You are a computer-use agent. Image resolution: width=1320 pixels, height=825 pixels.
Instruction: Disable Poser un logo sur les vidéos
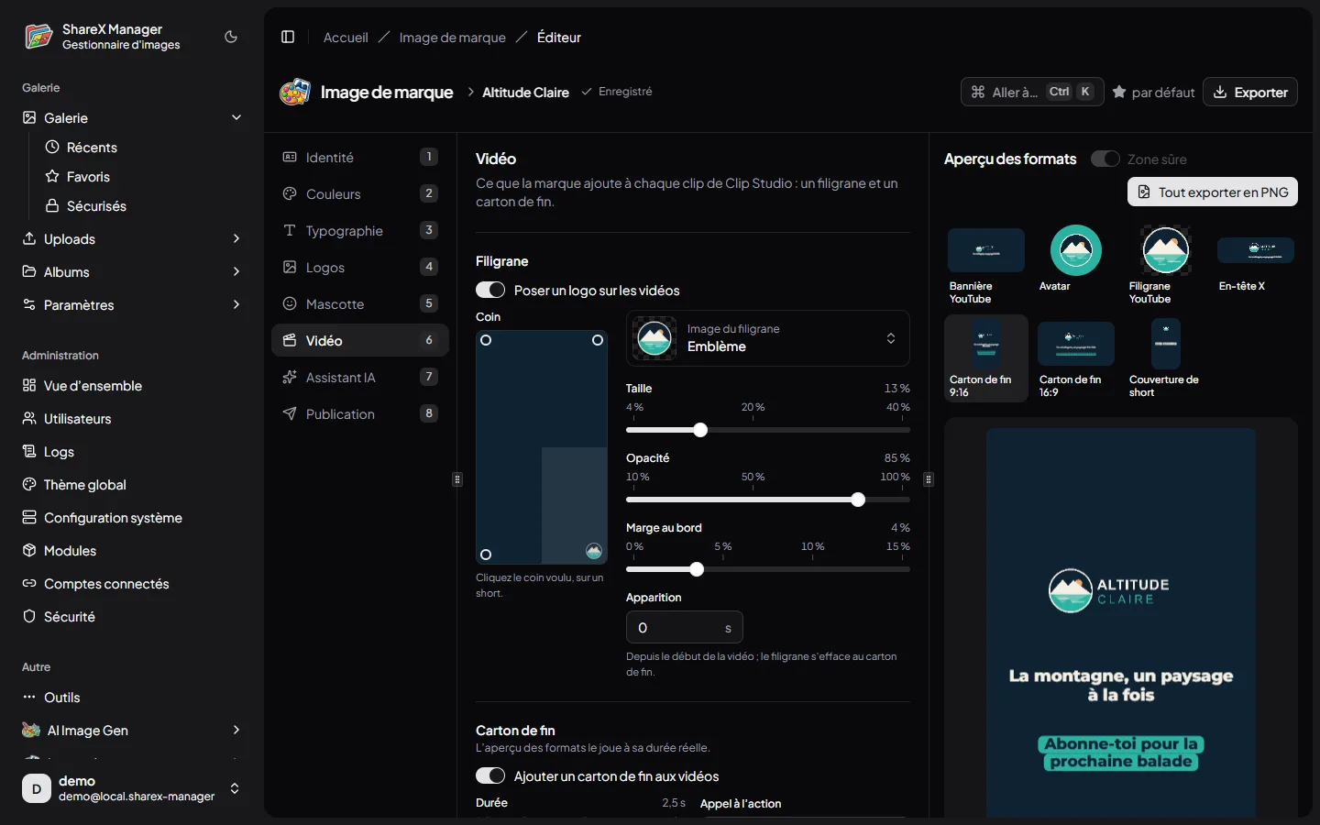(490, 290)
